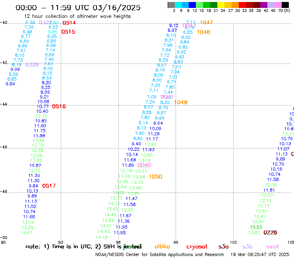This screenshot has width=294, height=258.
Task: Click the orange altika time label 1047
Action: pyautogui.click(x=207, y=23)
